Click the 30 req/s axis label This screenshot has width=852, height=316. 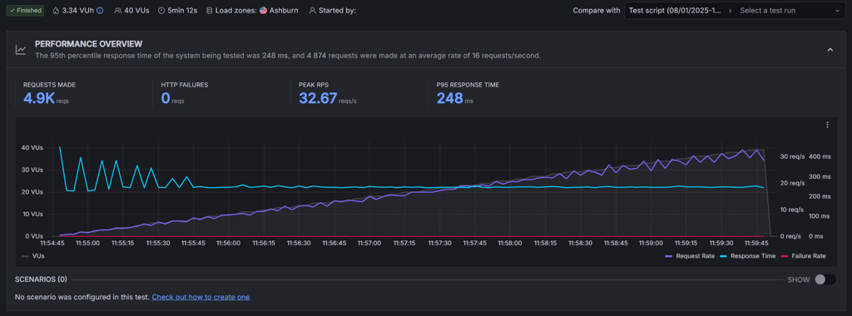793,157
